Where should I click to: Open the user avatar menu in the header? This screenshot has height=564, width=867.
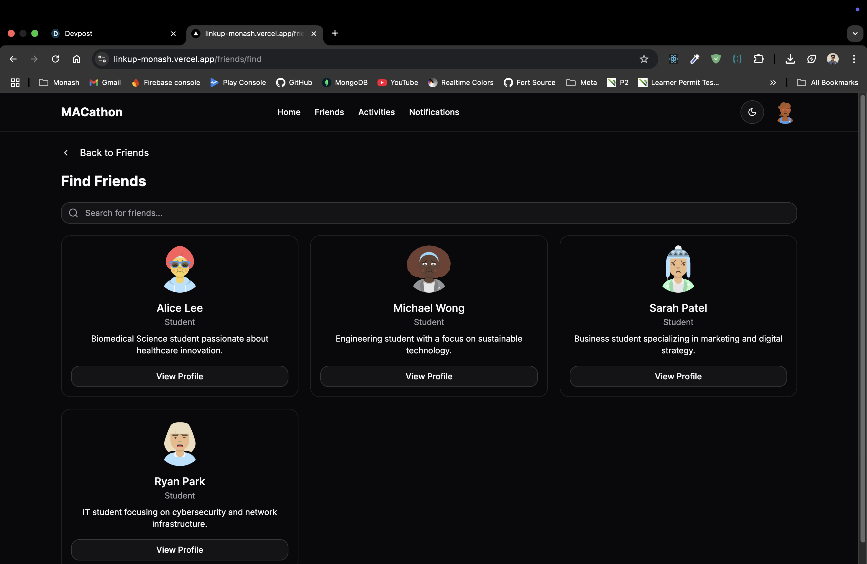[x=785, y=113]
